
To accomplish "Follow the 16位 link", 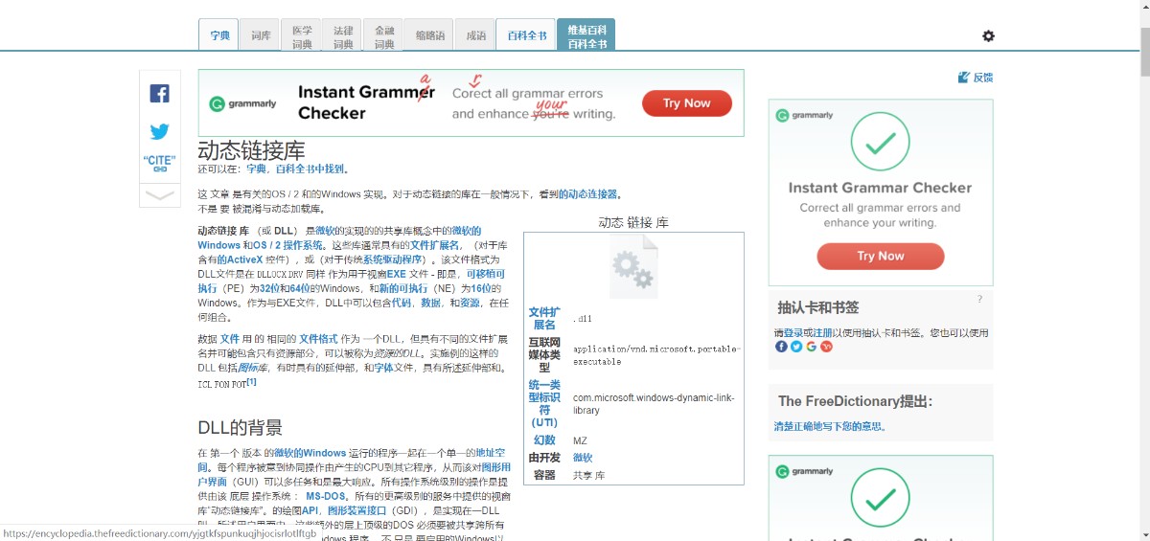I will coord(482,288).
